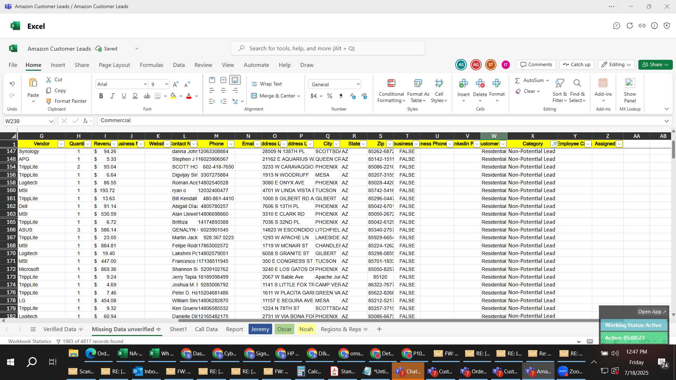Decrease font size
Screen dimensions: 676x380
(187, 84)
